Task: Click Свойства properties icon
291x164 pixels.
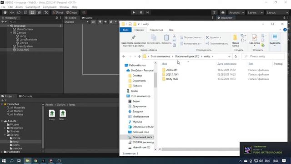Action: coord(255,38)
